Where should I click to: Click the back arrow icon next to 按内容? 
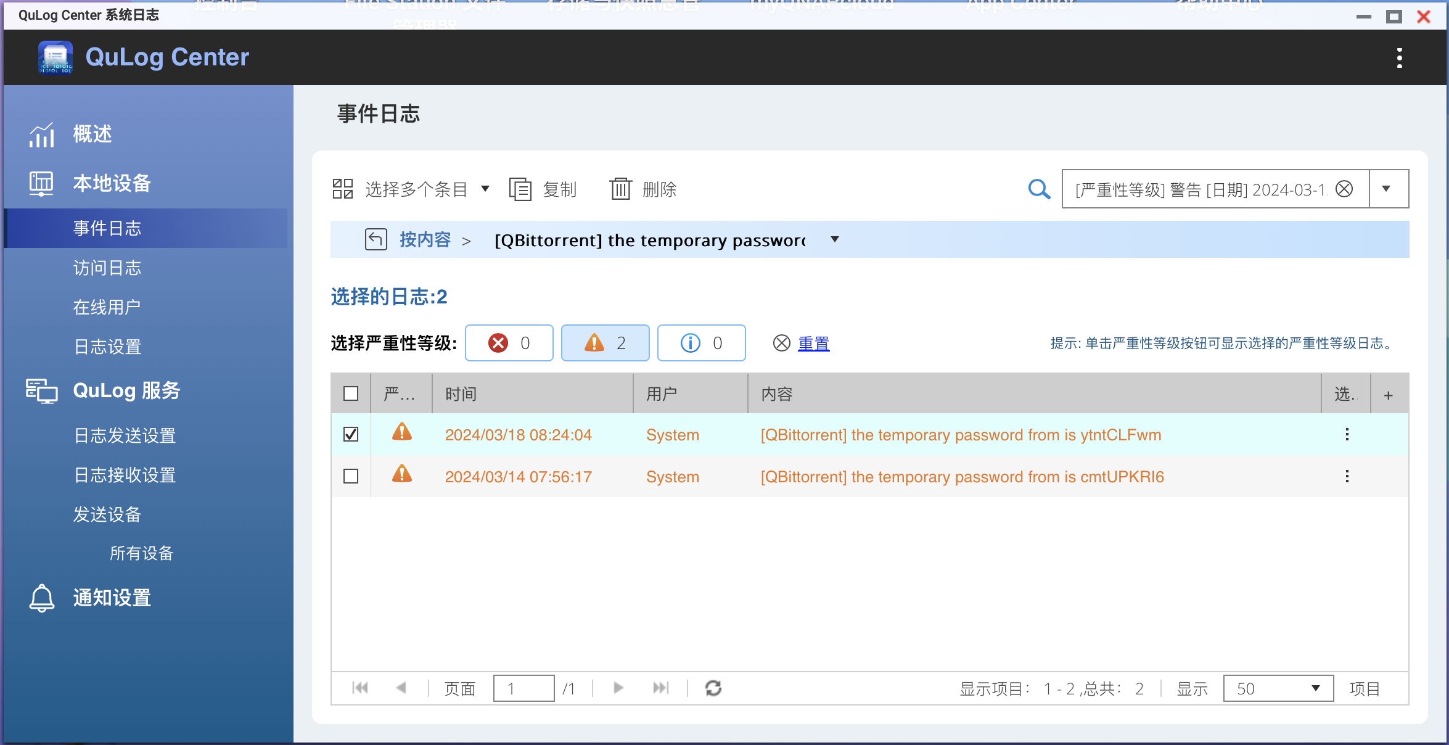[376, 239]
